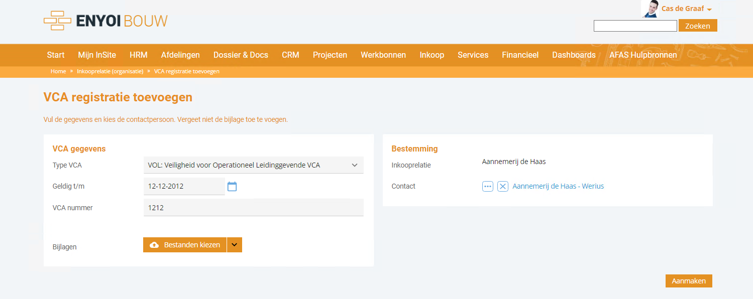Click the ENYOI BOUW logo
Screen dimensions: 753x299
[x=105, y=21]
